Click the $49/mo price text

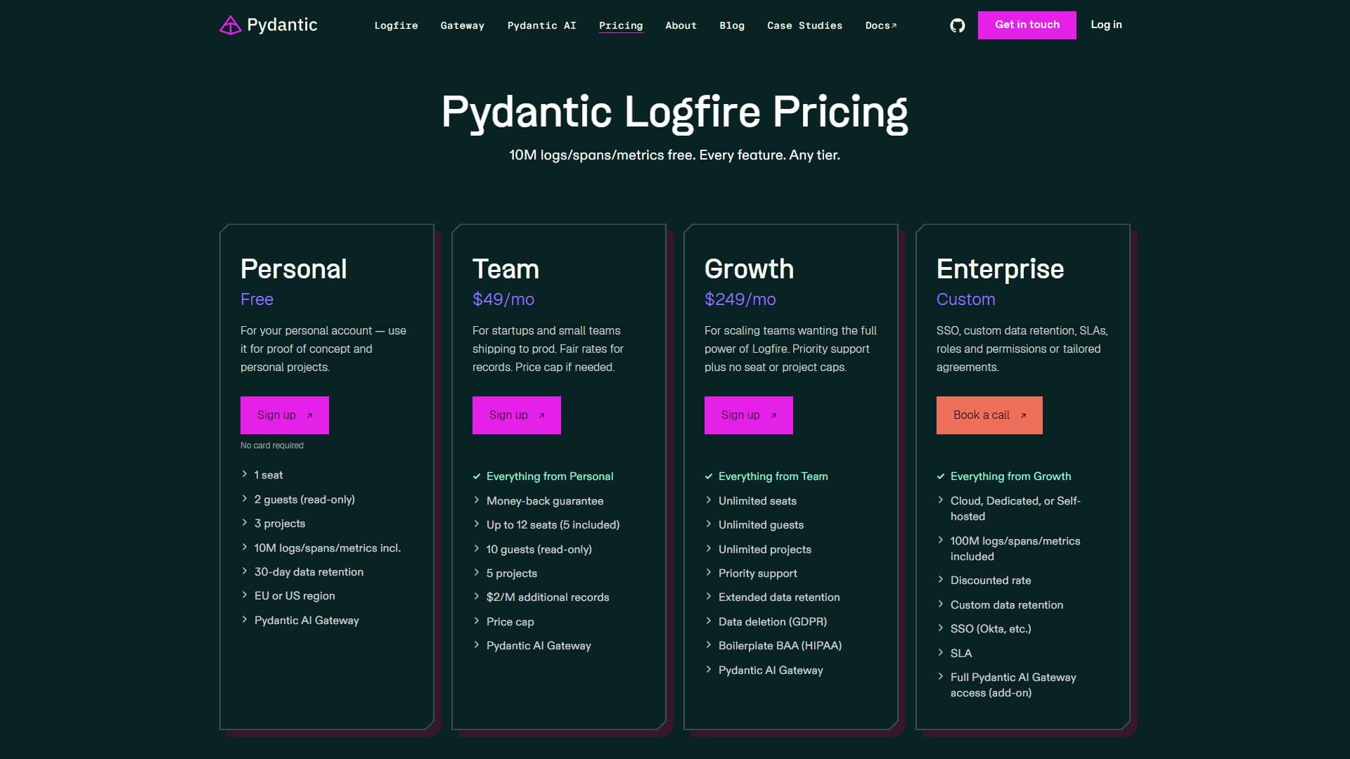(503, 299)
